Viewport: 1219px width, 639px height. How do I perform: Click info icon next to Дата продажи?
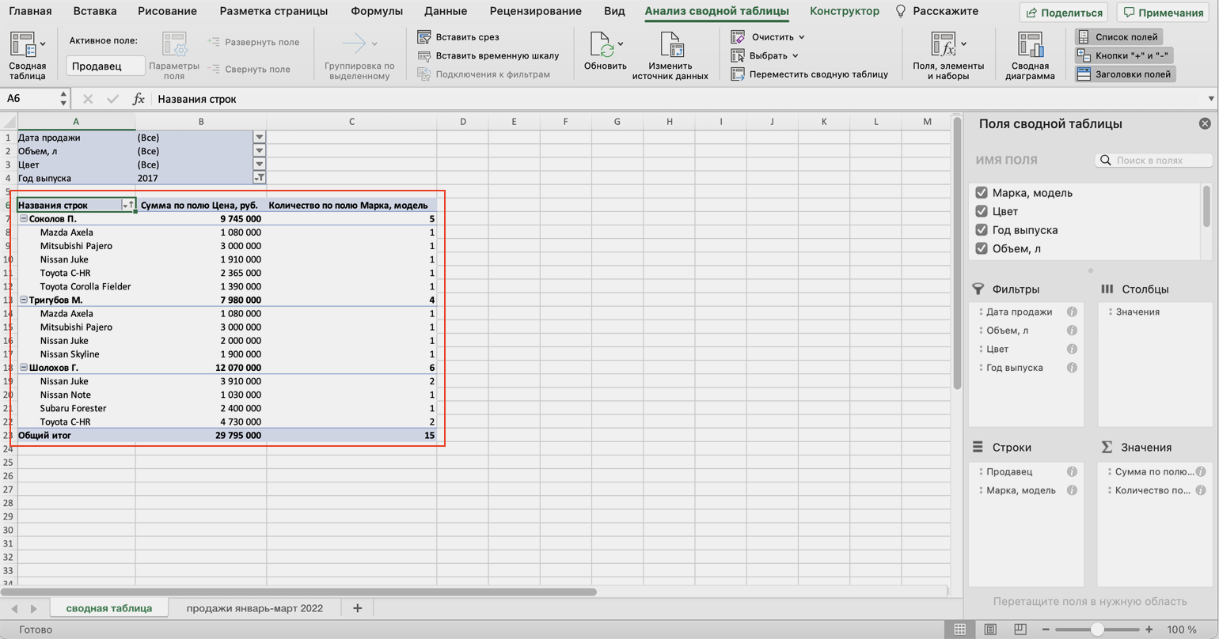coord(1072,312)
